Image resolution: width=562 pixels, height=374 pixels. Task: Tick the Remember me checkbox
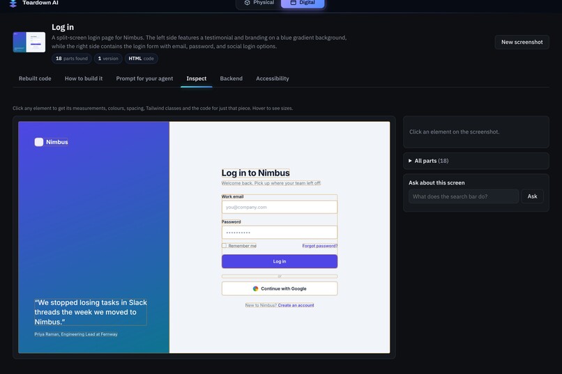coord(224,246)
